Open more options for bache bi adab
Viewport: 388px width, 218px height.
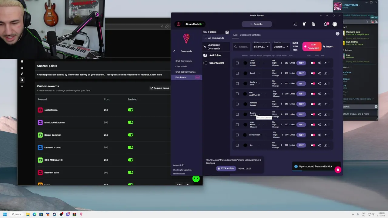click(329, 84)
